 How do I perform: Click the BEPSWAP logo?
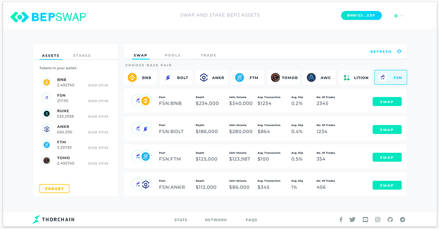(48, 16)
